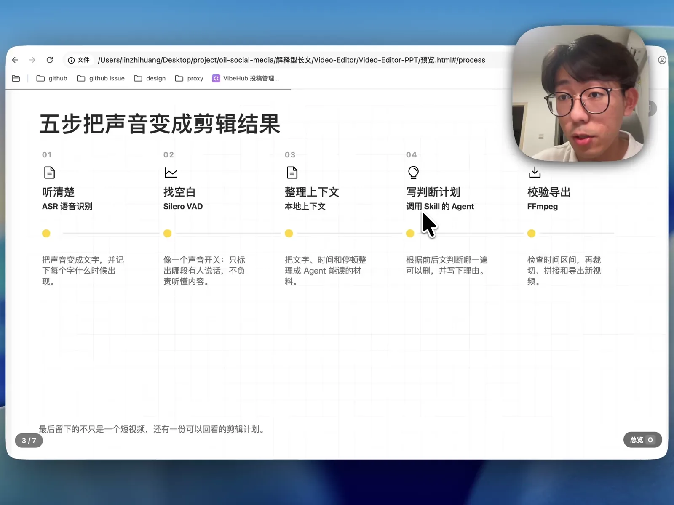Click the chart icon above 找空白
Screen dimensions: 674x505
171,173
